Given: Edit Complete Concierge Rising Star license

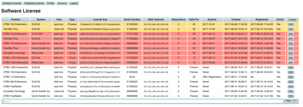Looking at the screenshot, I should tap(291, 53).
